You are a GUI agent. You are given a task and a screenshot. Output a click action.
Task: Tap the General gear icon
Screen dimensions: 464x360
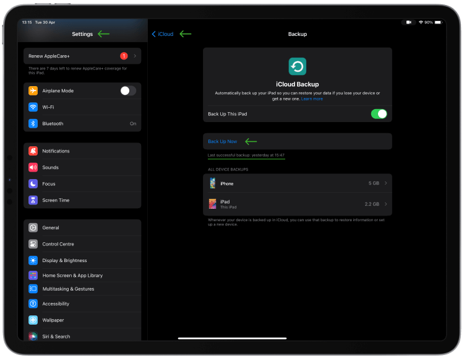coord(33,227)
